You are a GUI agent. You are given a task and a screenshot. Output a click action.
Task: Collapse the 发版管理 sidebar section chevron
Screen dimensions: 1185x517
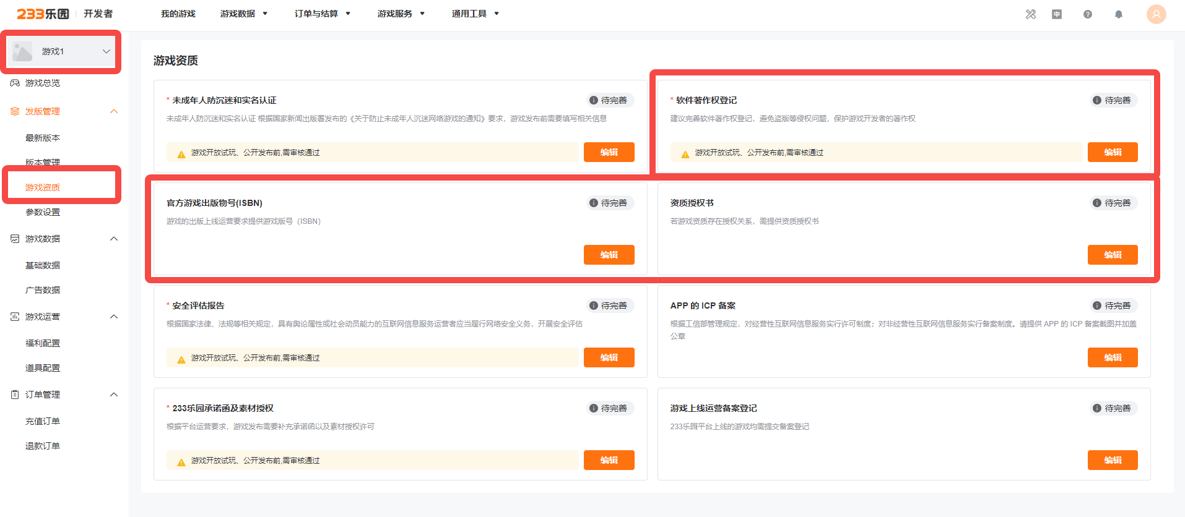click(114, 111)
